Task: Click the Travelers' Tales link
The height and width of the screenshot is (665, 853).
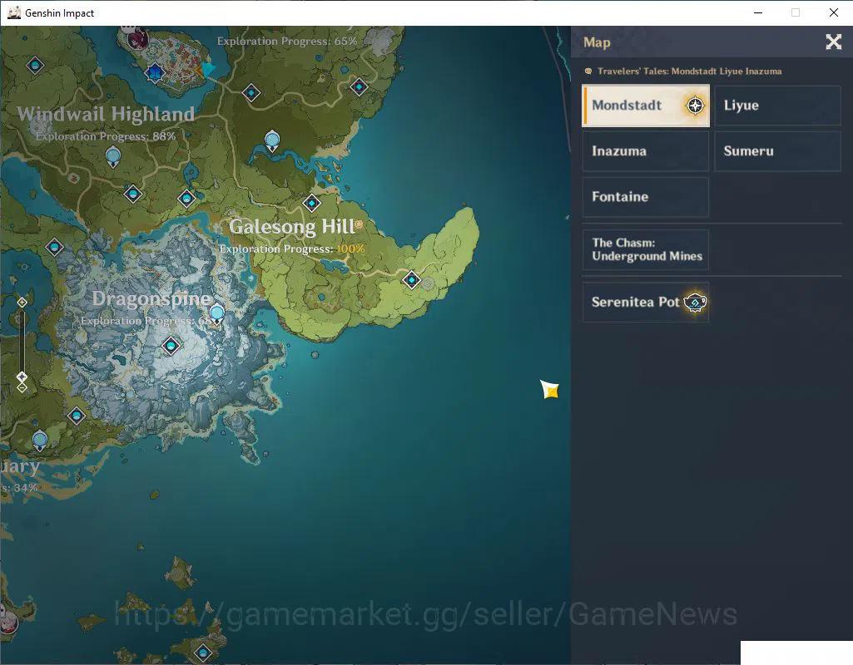Action: (689, 71)
